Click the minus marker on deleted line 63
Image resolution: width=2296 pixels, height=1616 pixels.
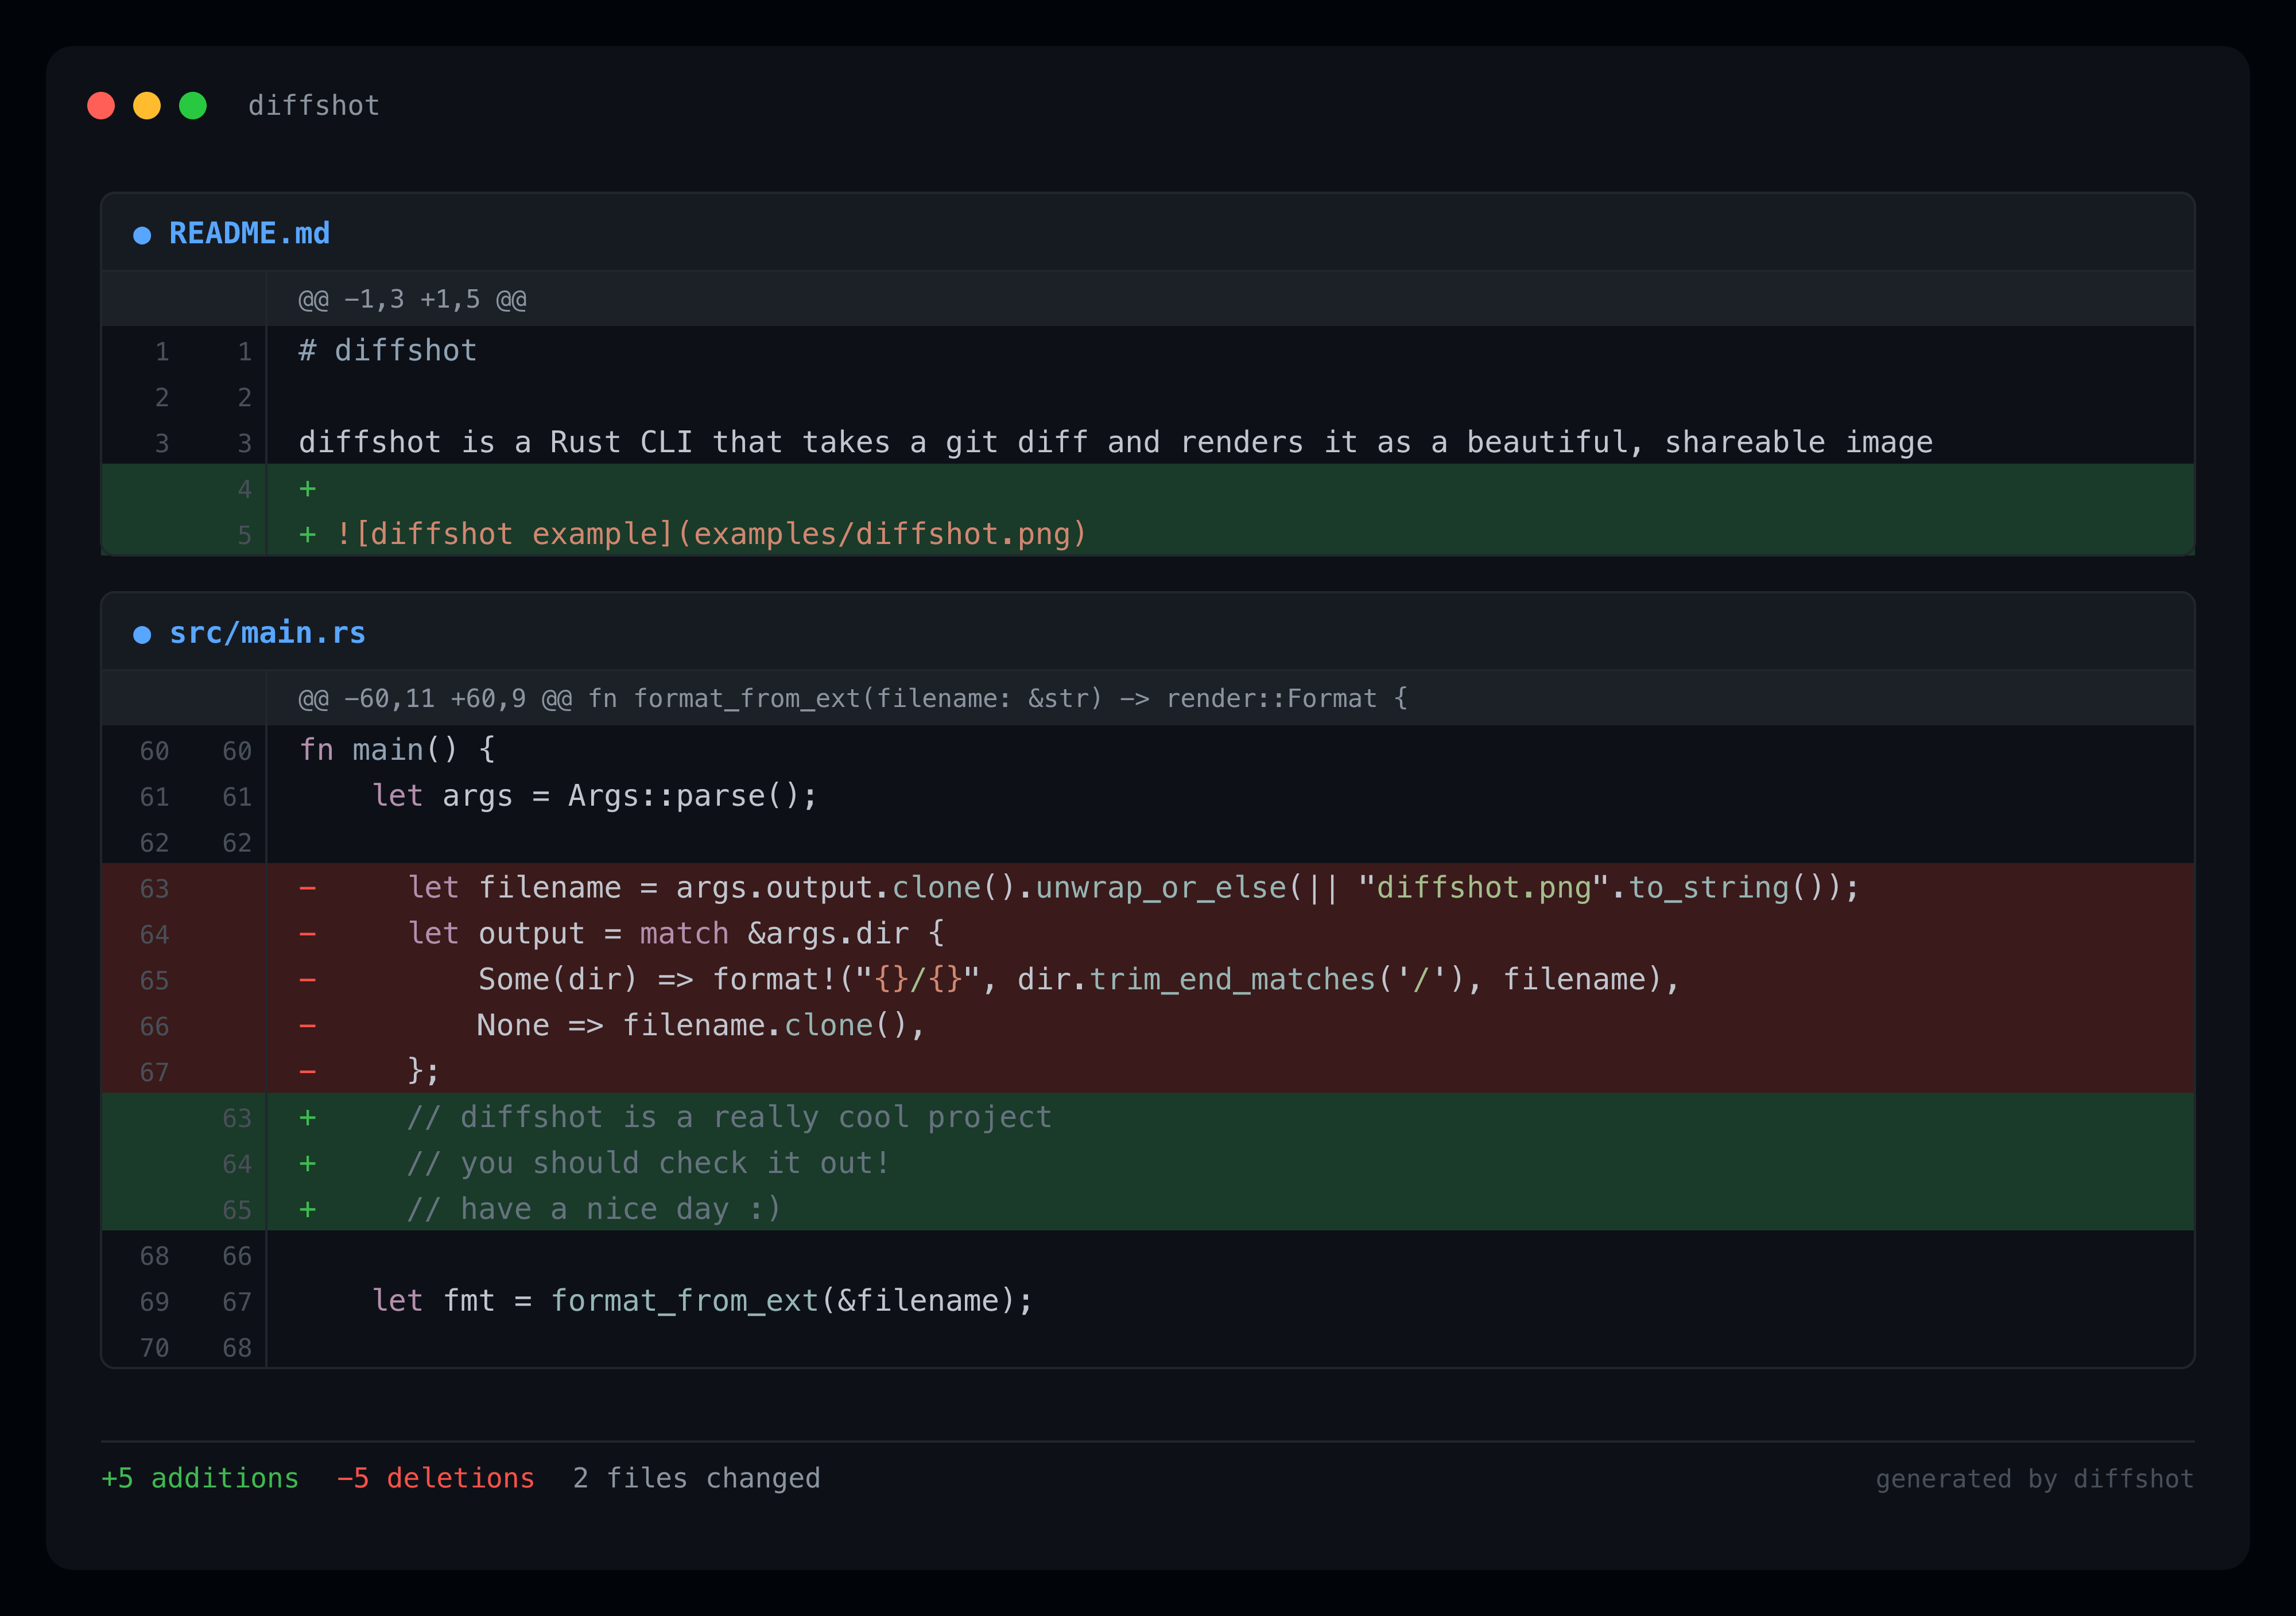308,888
